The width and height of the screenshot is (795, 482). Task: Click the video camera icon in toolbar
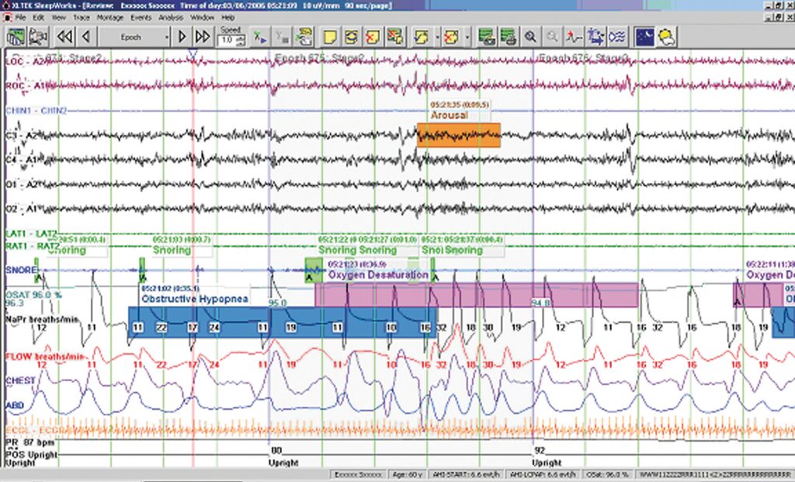[38, 36]
